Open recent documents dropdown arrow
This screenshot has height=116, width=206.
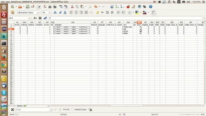[x=23, y=6]
